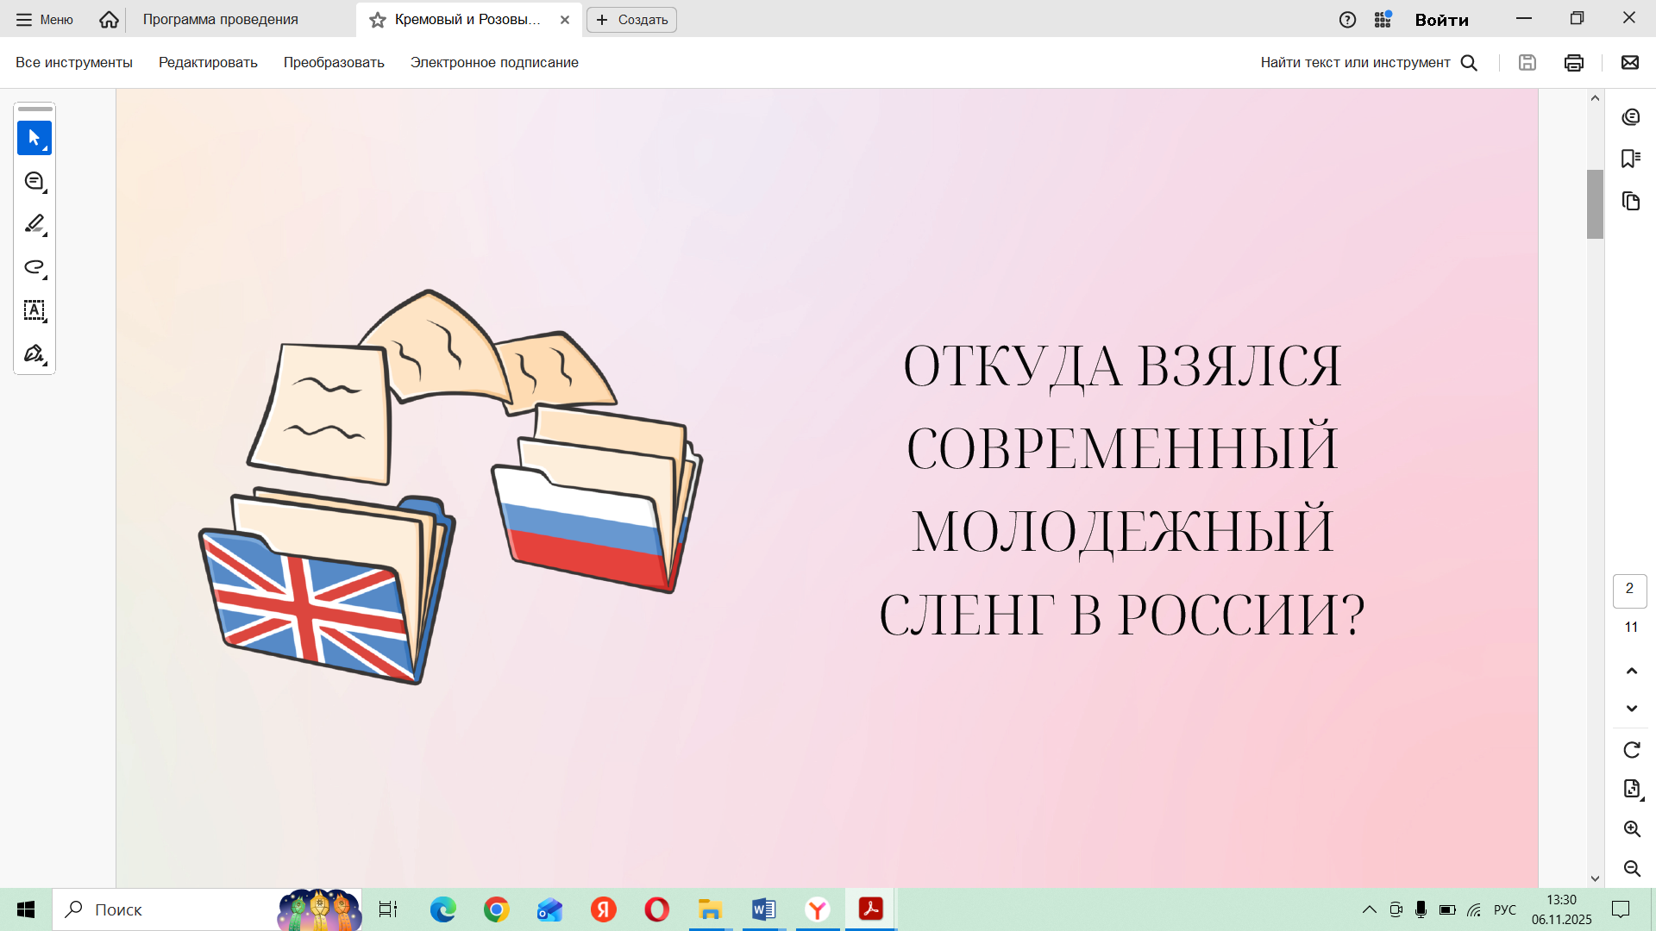Click the current page number field

tap(1629, 590)
